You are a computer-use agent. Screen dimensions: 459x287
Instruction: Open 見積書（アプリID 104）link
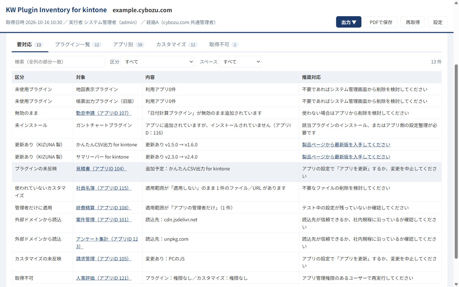tap(101, 169)
